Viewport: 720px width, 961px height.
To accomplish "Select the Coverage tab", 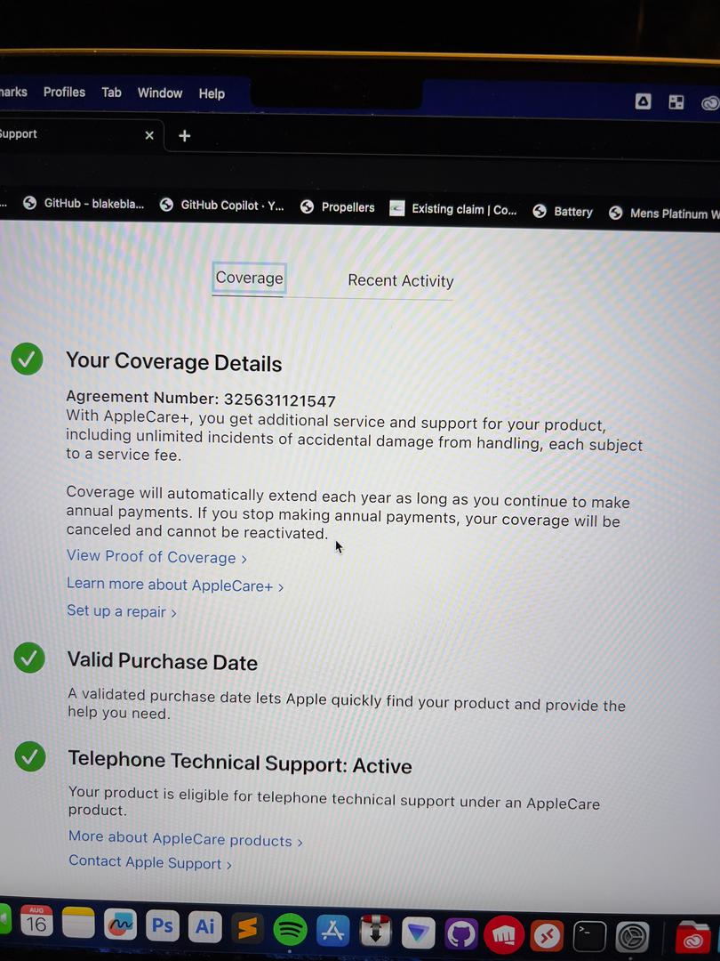I will (249, 278).
